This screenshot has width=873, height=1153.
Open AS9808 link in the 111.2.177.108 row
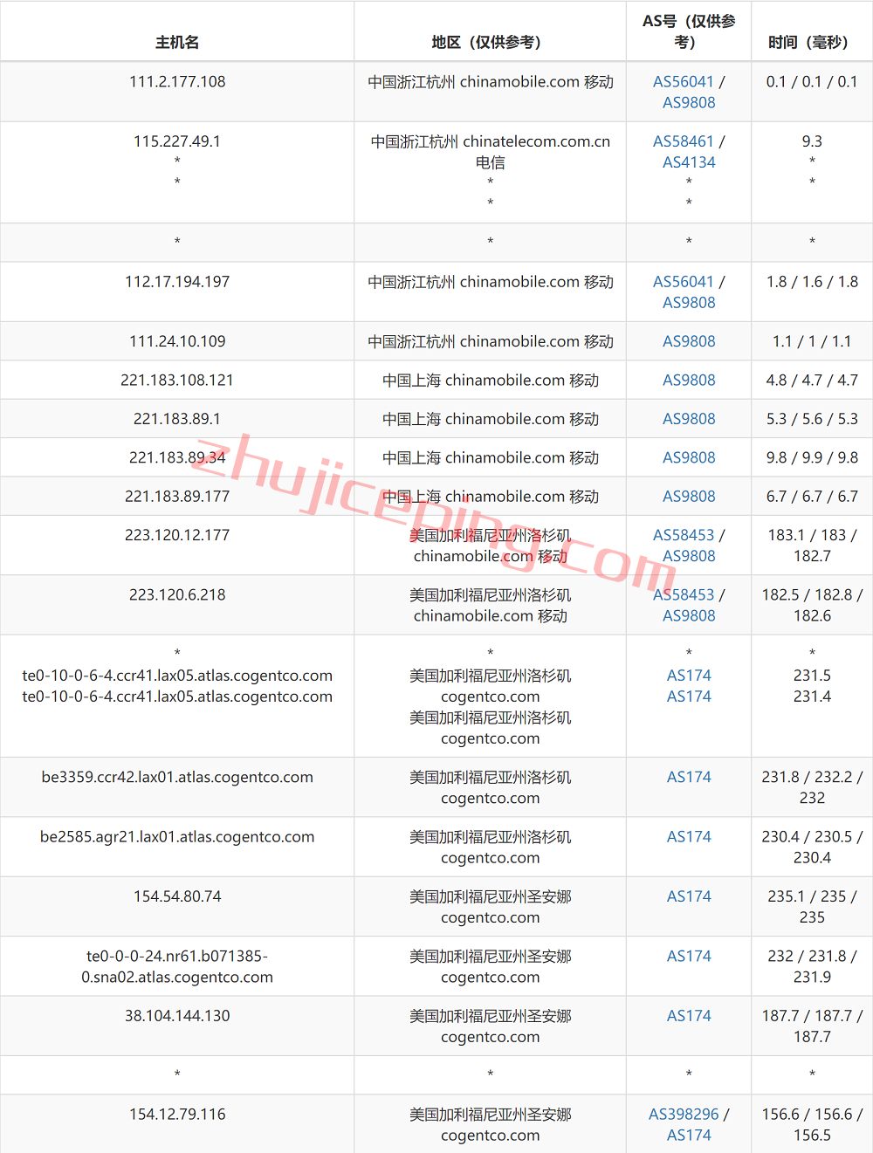[x=689, y=102]
